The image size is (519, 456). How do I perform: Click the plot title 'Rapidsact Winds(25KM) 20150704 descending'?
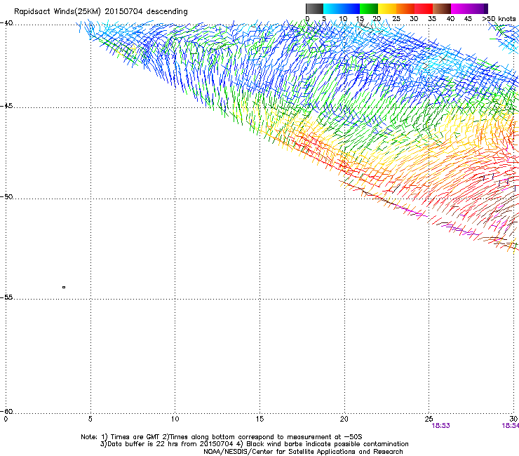click(100, 12)
